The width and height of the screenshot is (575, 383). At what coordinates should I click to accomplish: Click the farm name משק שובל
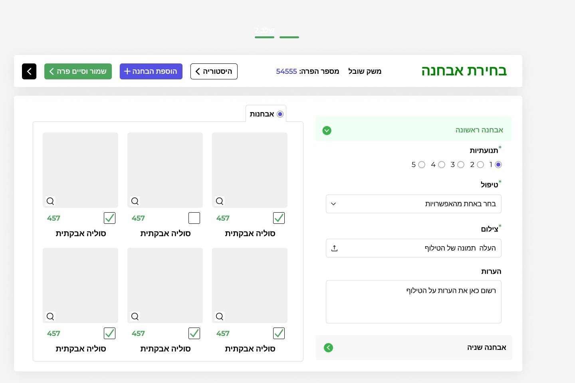point(365,71)
